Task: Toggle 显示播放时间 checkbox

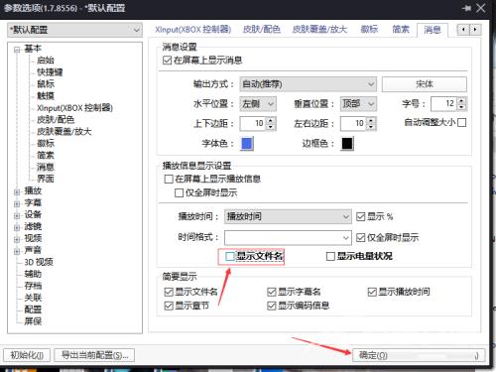Action: tap(372, 292)
